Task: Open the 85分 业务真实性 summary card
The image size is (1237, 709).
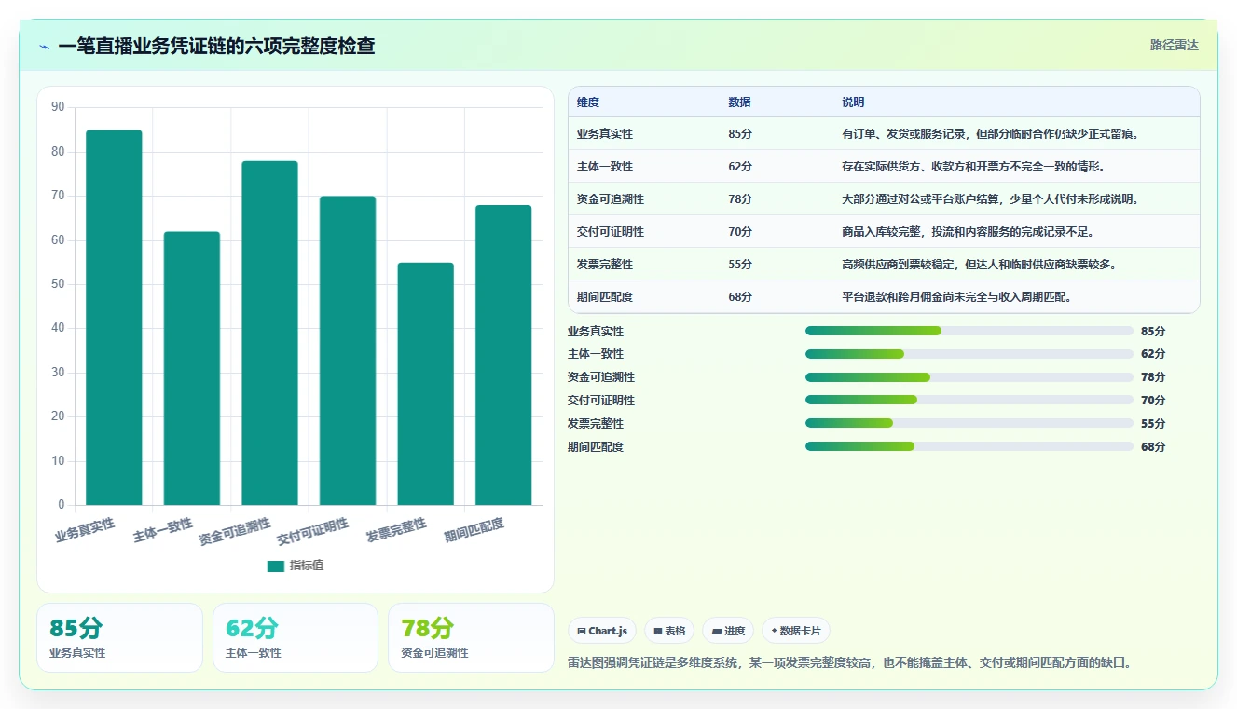Action: [x=119, y=637]
